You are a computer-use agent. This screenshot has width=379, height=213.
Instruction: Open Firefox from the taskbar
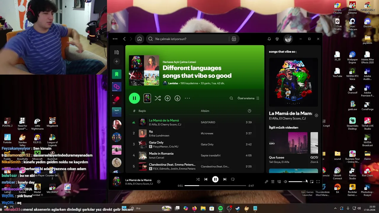tap(194, 208)
